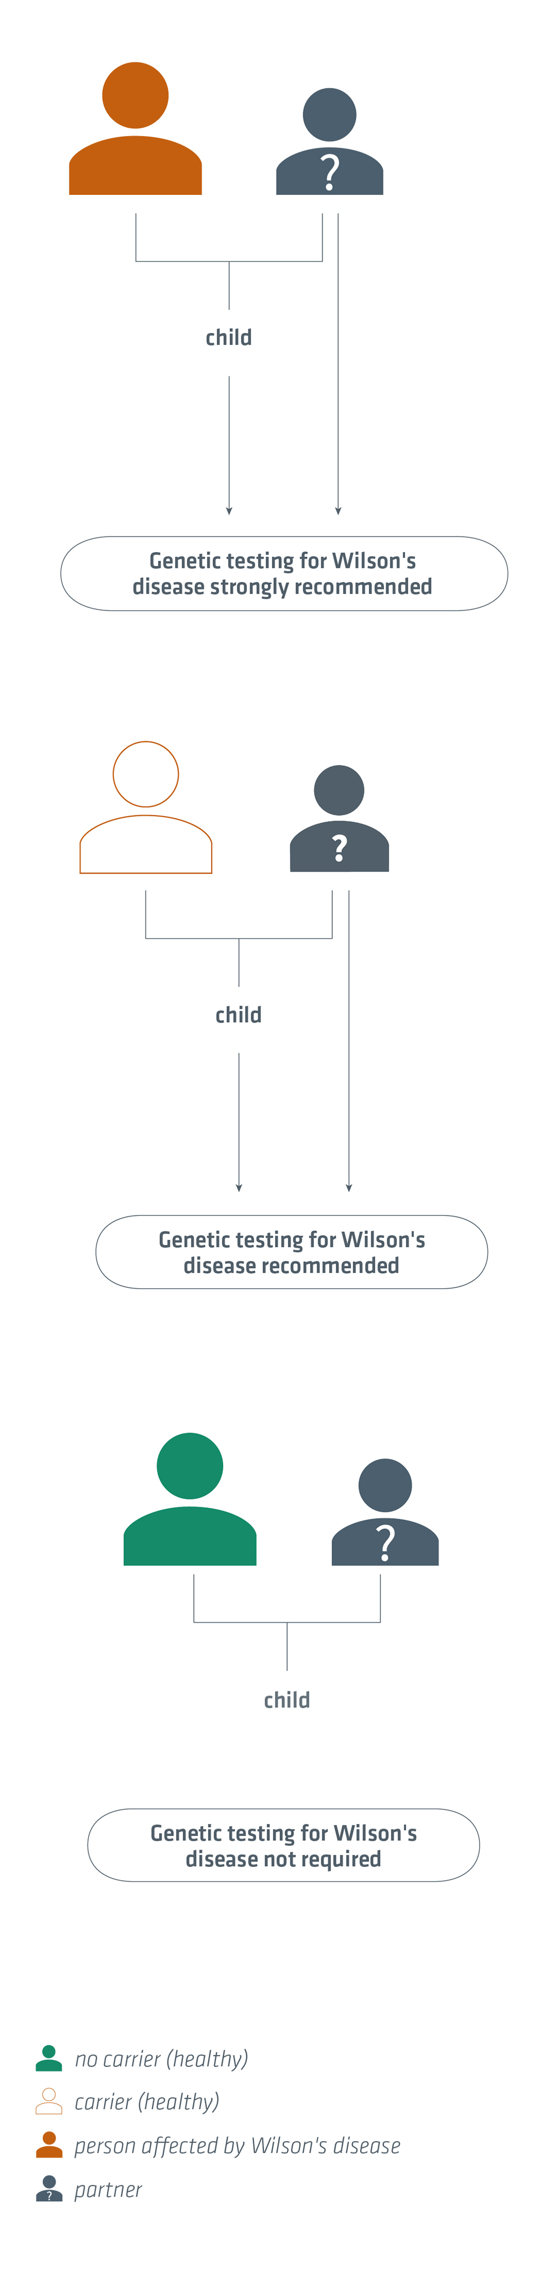Image resolution: width=557 pixels, height=2269 pixels.
Task: Click the small green legend icon
Action: [x=50, y=2058]
